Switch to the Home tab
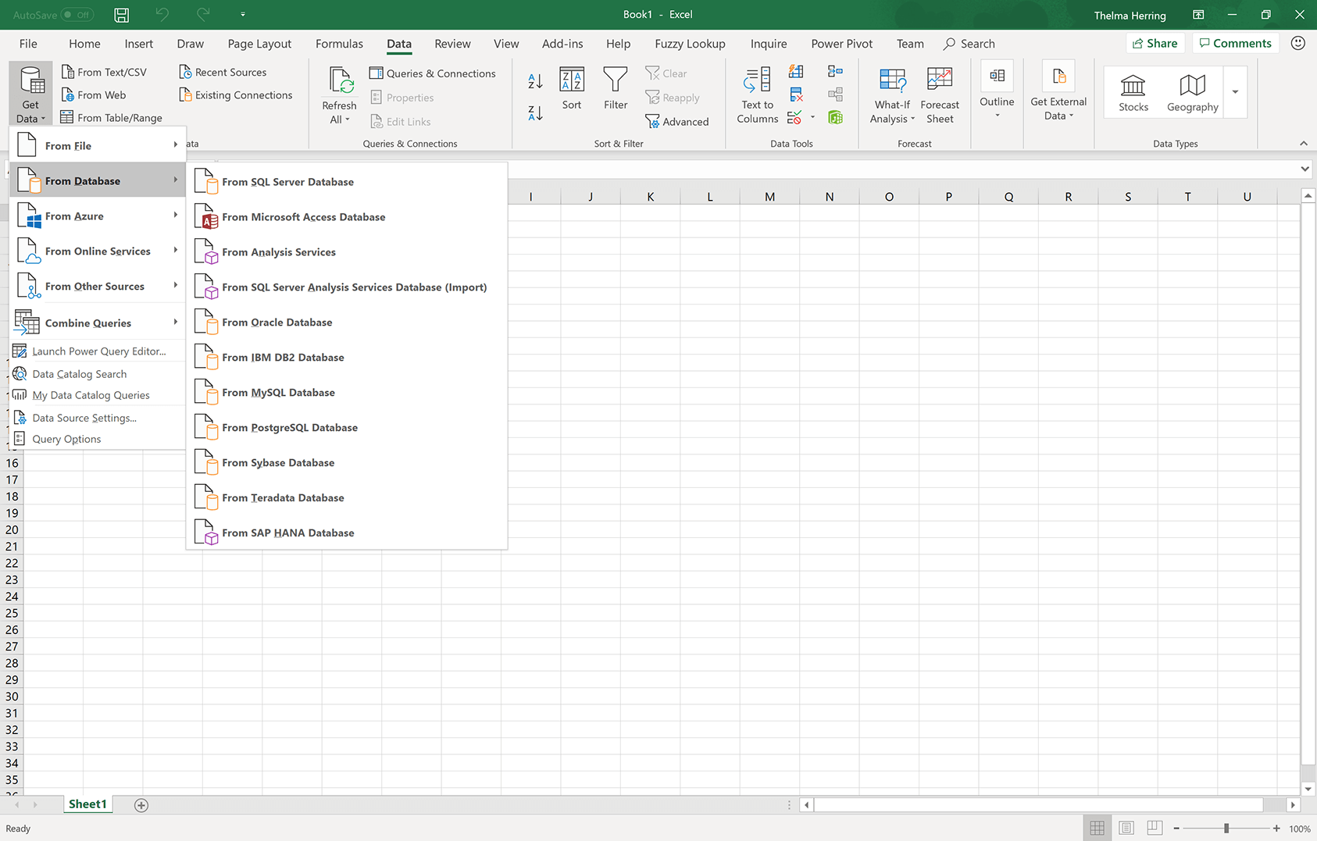Viewport: 1317px width, 841px height. 84,44
